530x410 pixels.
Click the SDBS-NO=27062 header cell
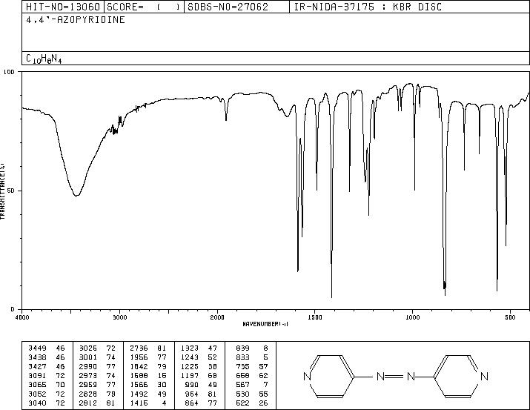(236, 7)
